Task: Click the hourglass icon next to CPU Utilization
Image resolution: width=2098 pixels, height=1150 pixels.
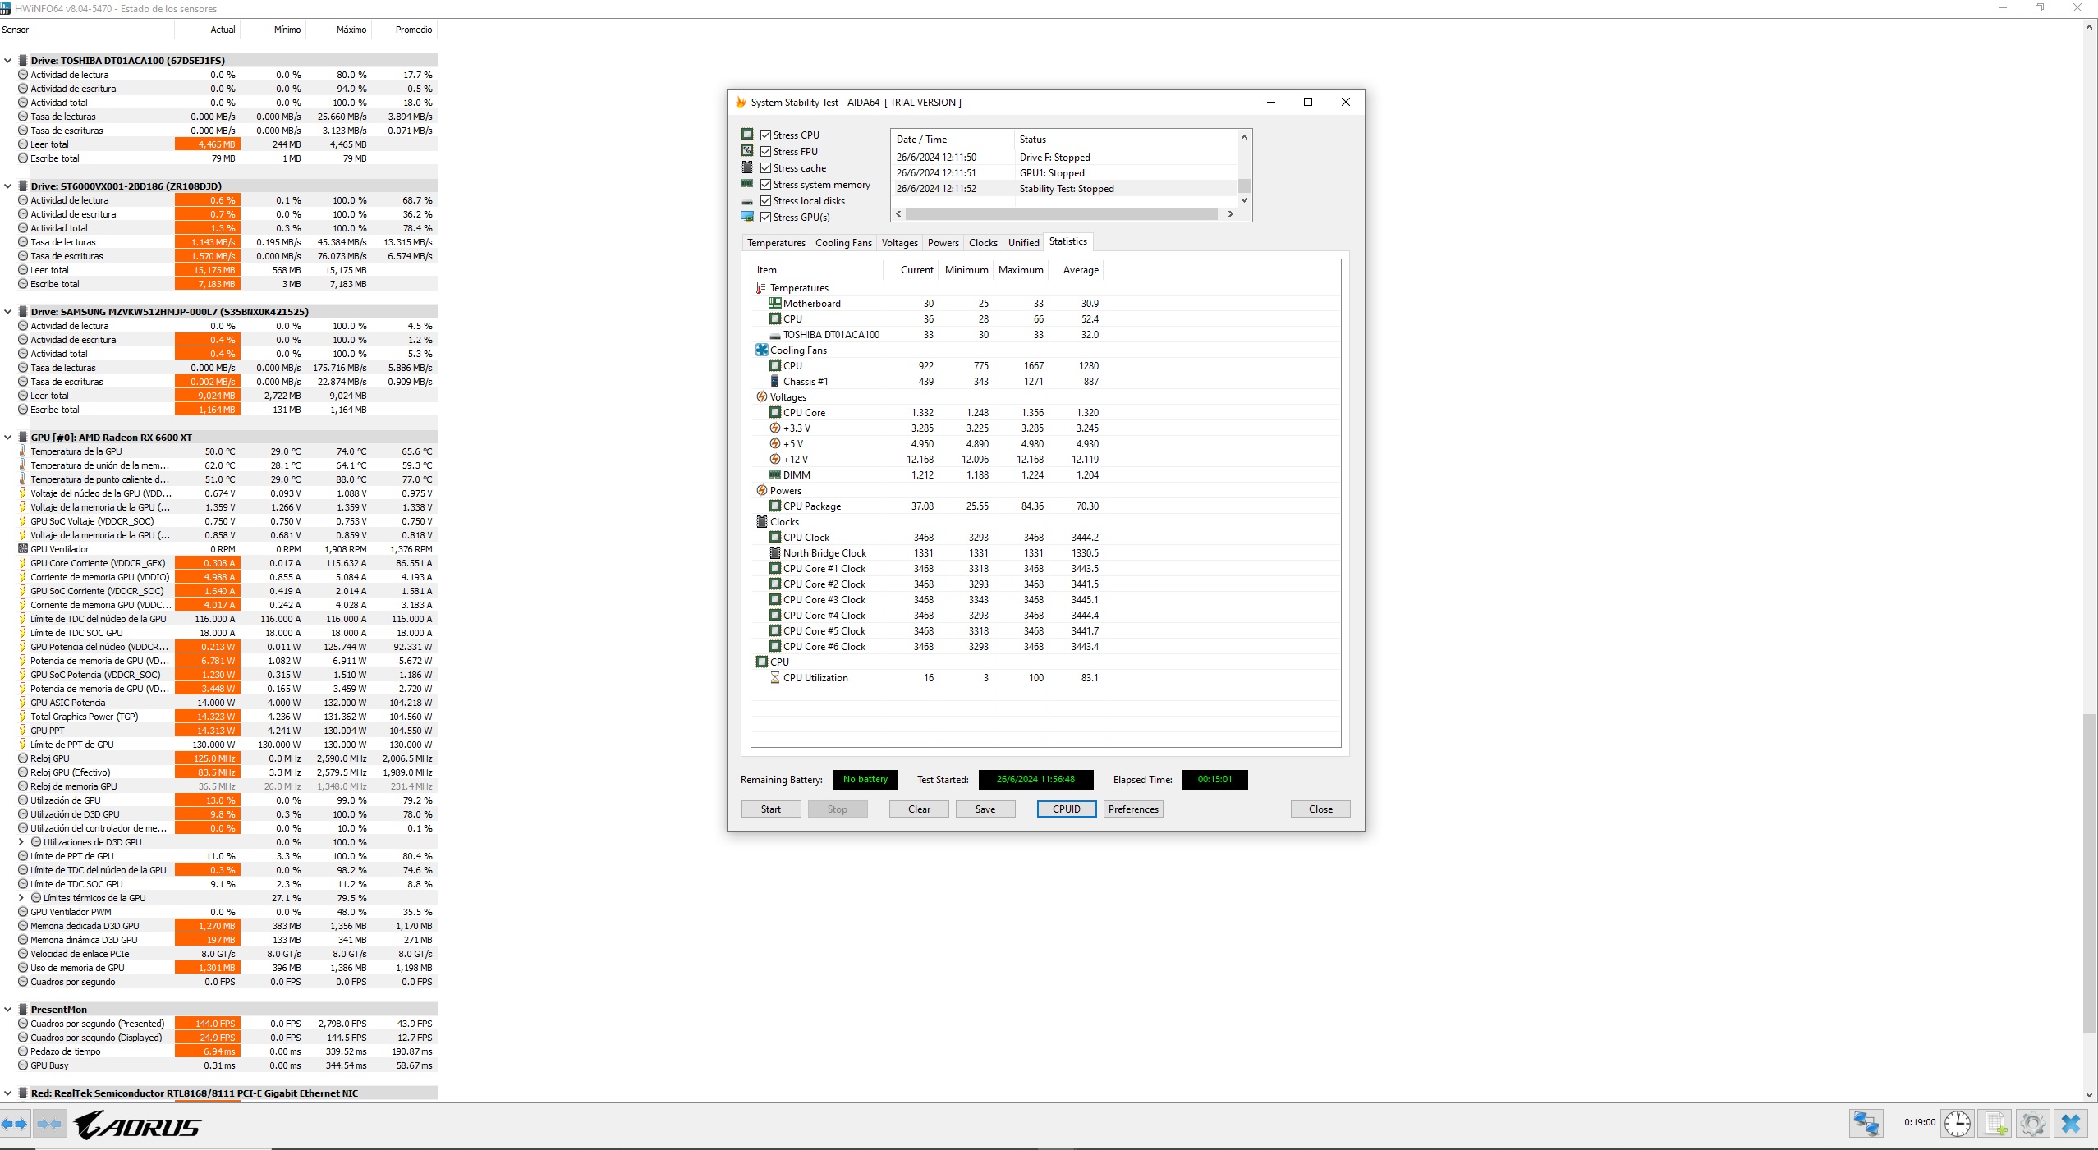Action: 774,677
